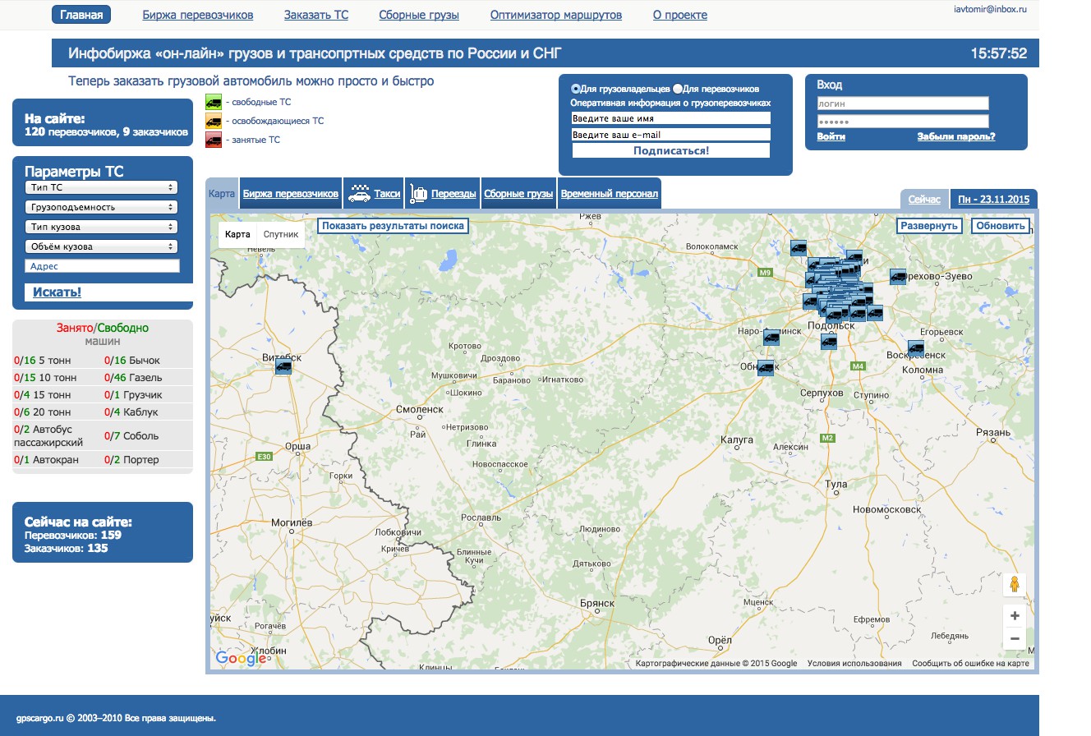The image size is (1091, 736).
Task: Click the truck marker near Орехово-Зуево
Action: click(898, 278)
